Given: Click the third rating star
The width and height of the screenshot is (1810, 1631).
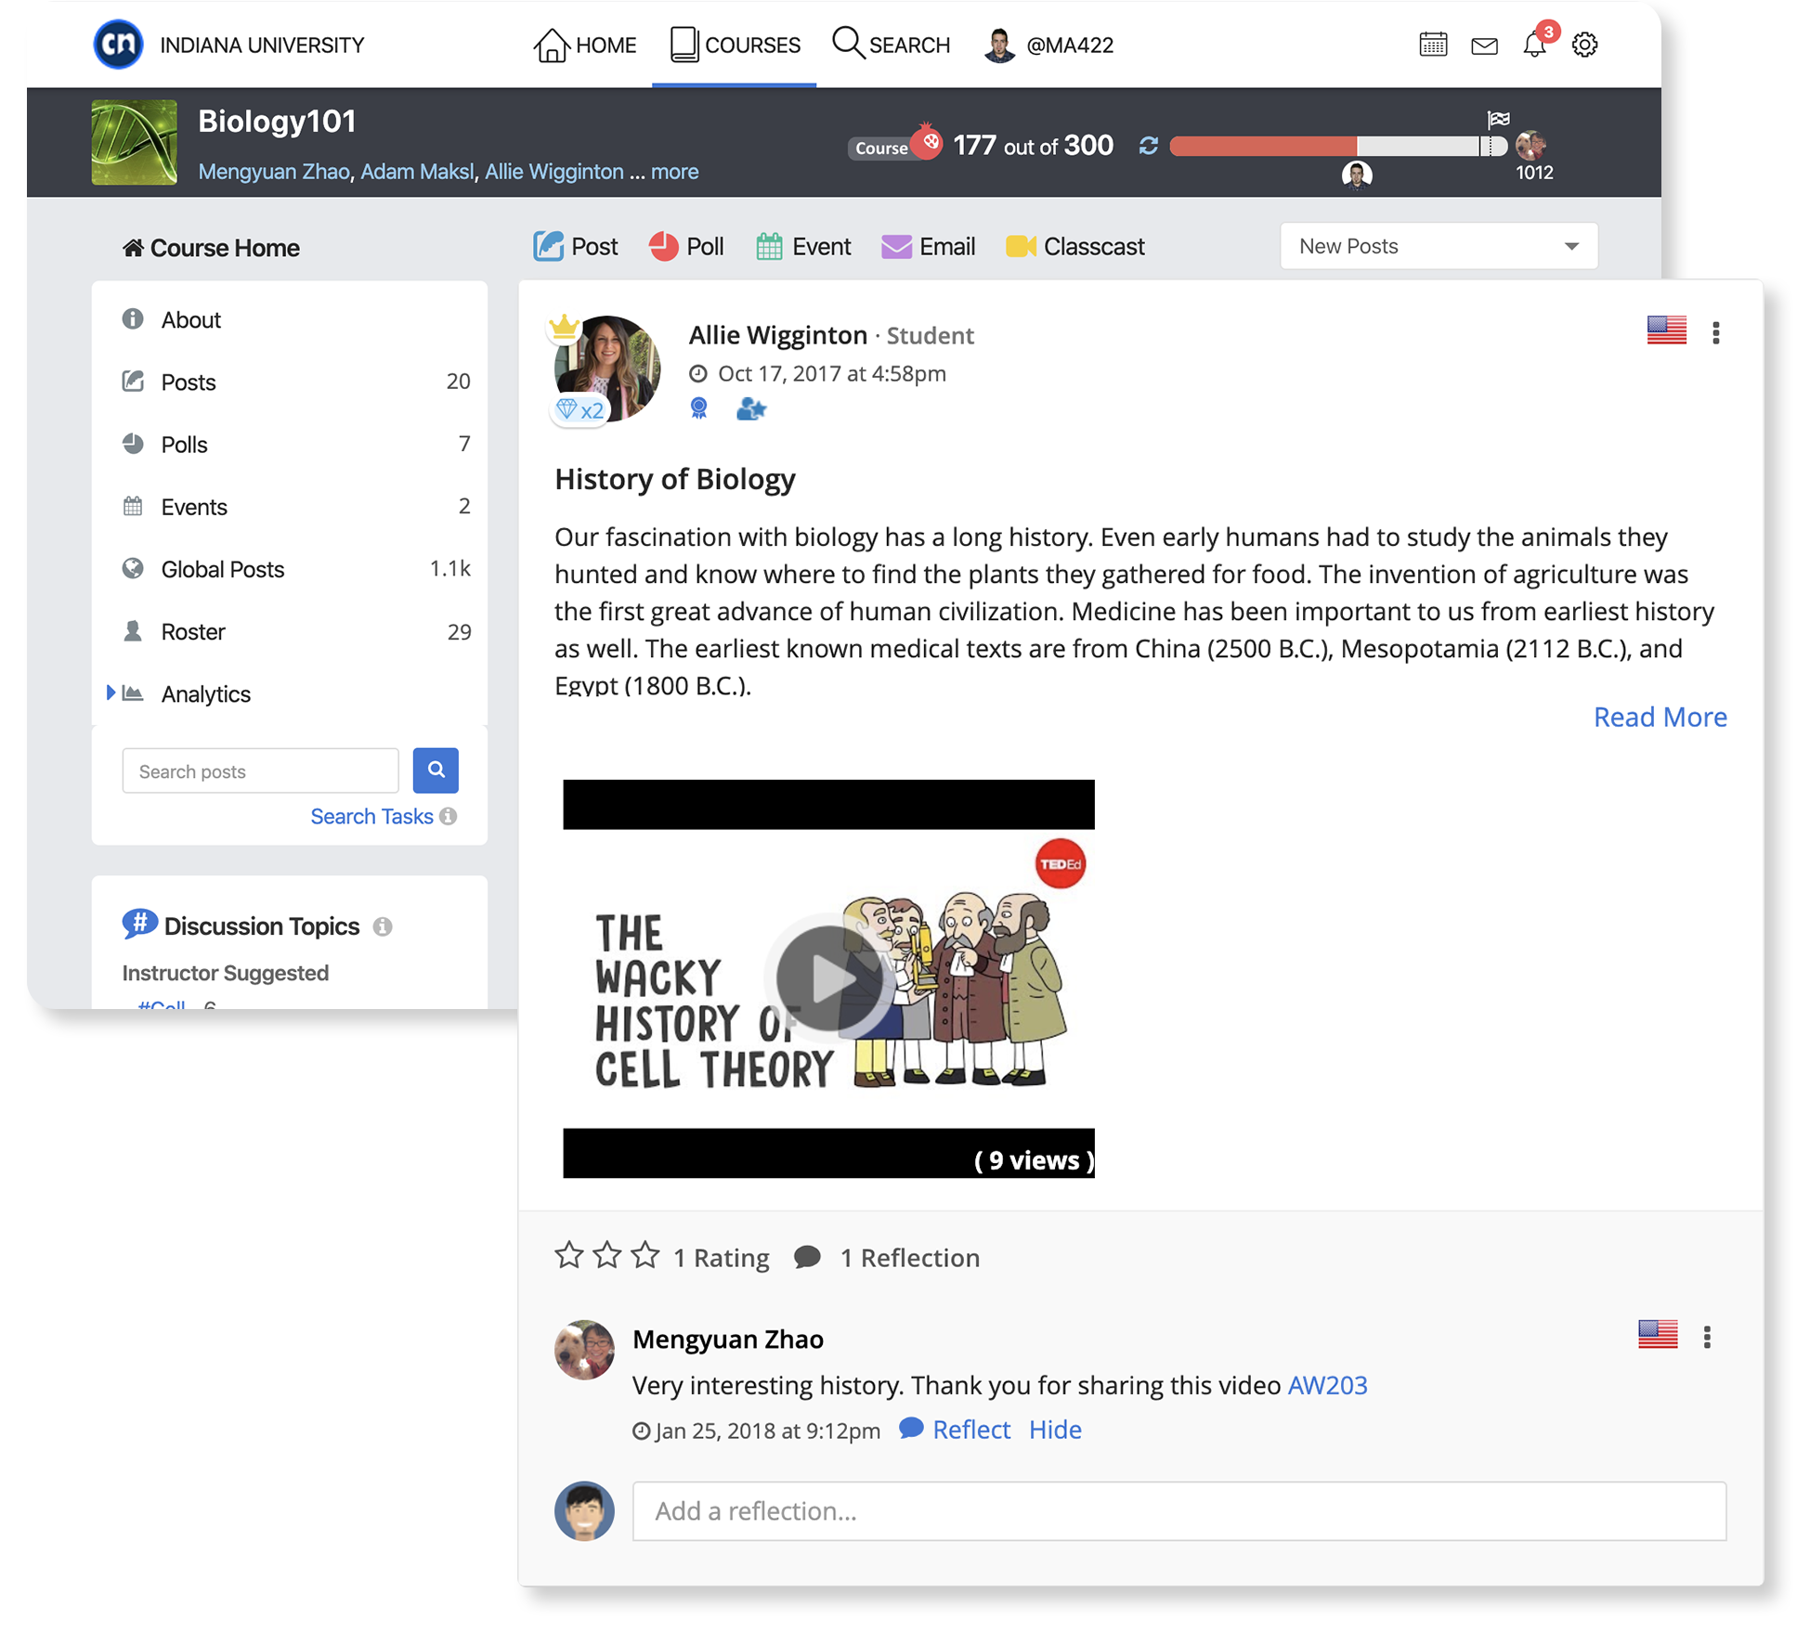Looking at the screenshot, I should (x=645, y=1256).
